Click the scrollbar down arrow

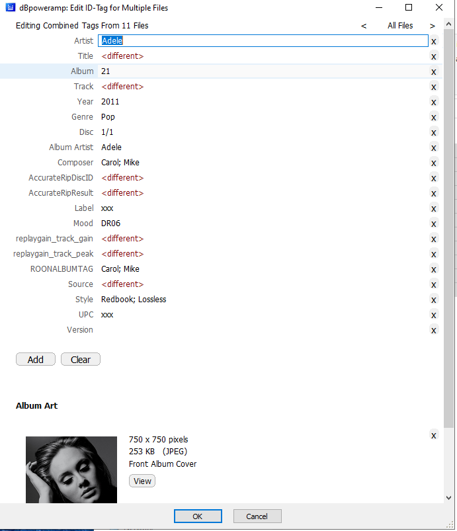click(x=449, y=497)
